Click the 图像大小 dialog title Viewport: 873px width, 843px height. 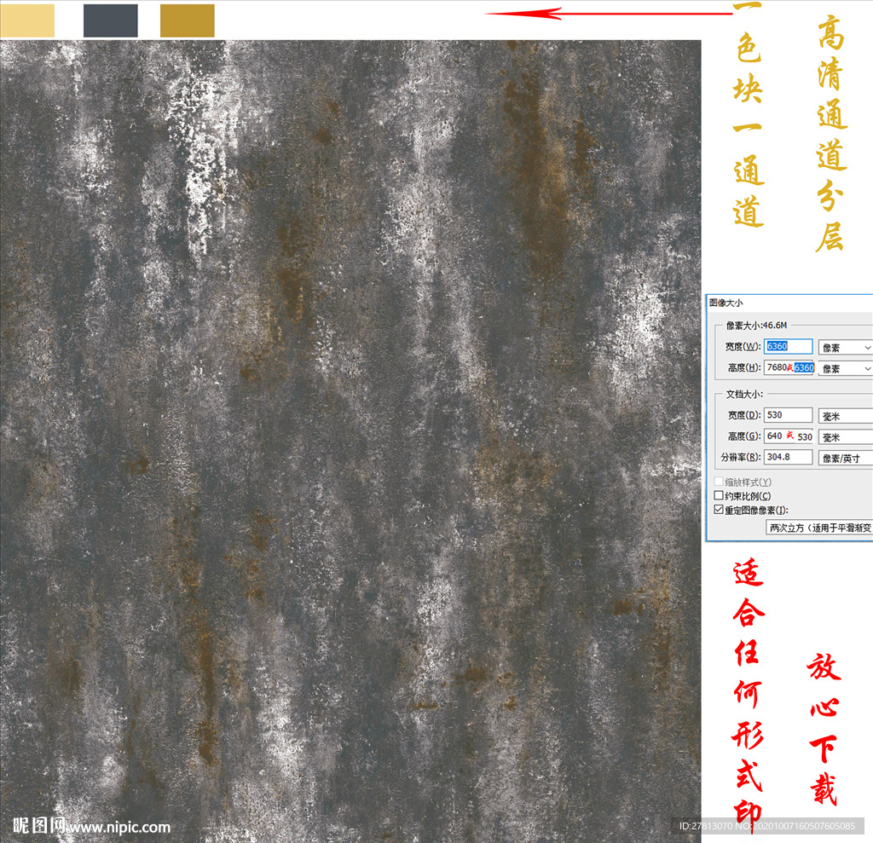click(726, 303)
